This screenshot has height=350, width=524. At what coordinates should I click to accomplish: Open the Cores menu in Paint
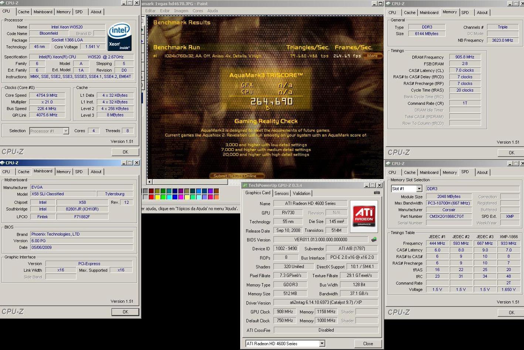[198, 11]
